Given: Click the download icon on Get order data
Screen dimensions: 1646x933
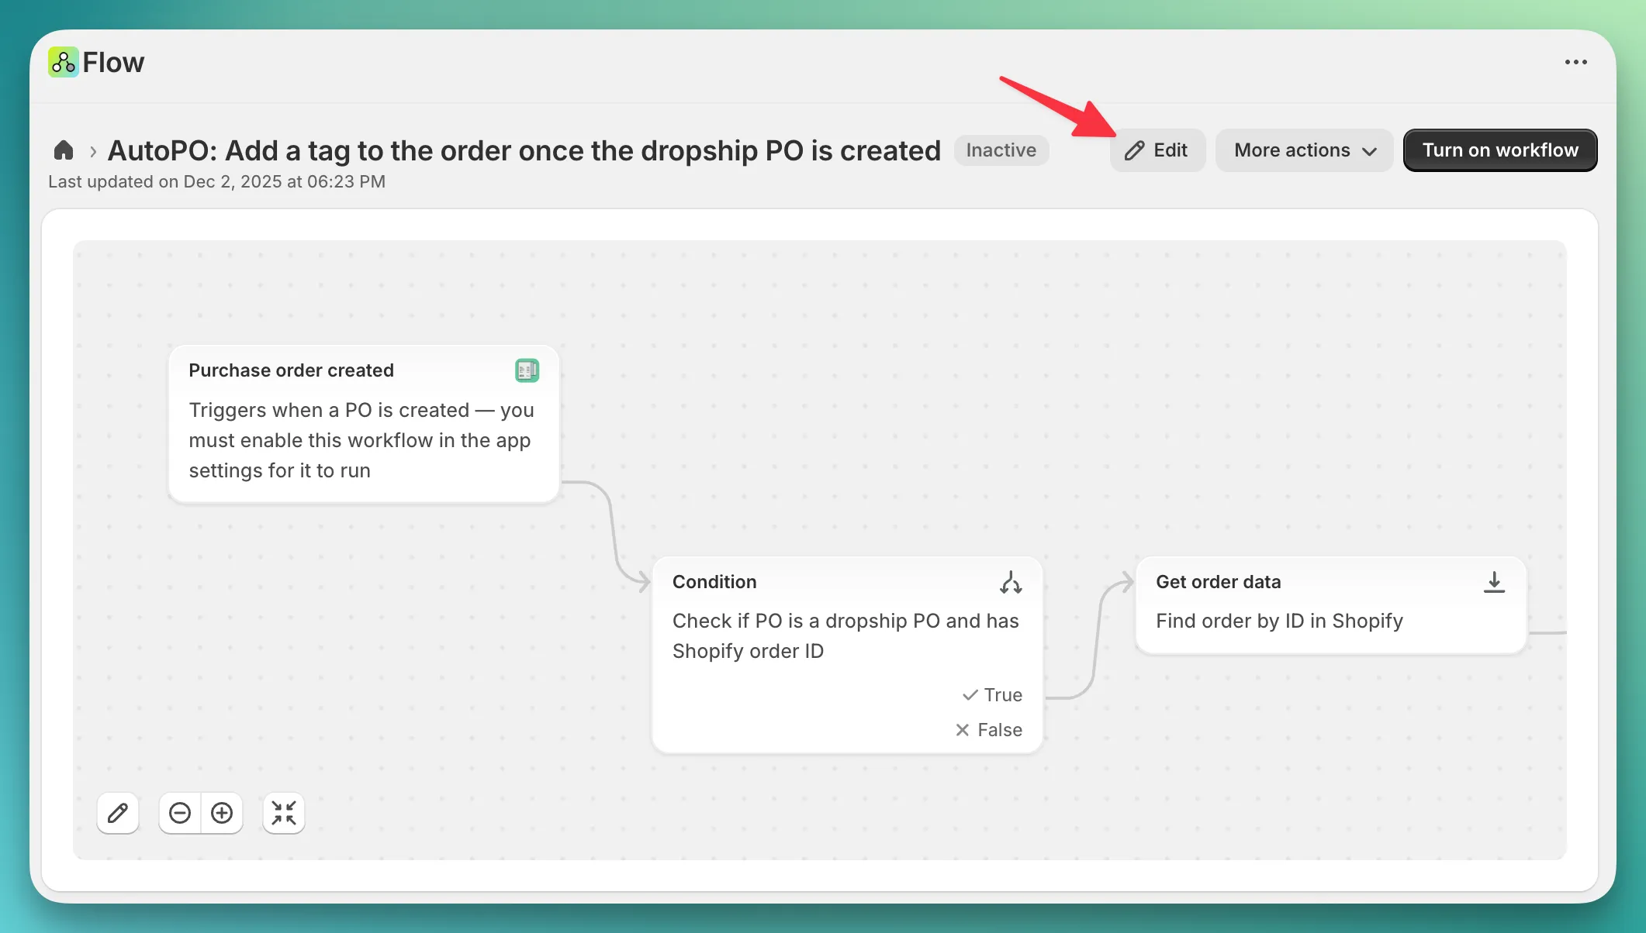Looking at the screenshot, I should point(1494,583).
